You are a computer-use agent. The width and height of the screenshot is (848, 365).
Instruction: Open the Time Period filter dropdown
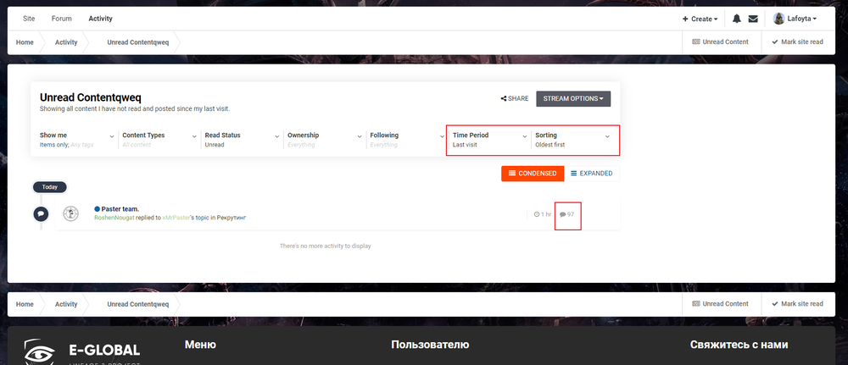click(488, 140)
